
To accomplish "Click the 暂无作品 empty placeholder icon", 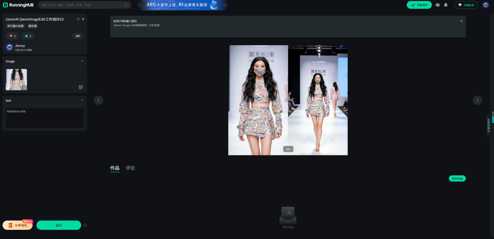I will click(x=288, y=215).
